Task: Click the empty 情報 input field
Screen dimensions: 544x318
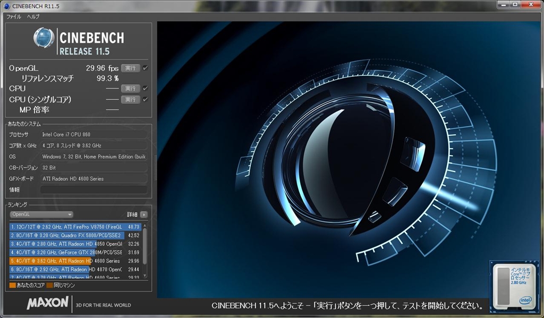Action: coord(93,190)
